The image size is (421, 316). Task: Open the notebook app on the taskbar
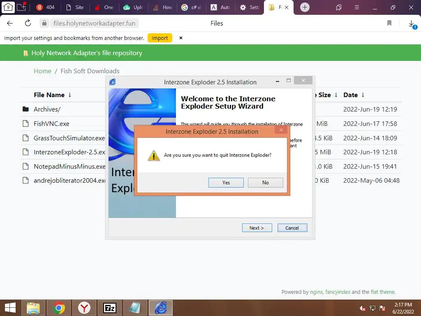point(135,308)
